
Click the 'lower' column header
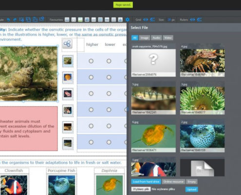coord(110,44)
